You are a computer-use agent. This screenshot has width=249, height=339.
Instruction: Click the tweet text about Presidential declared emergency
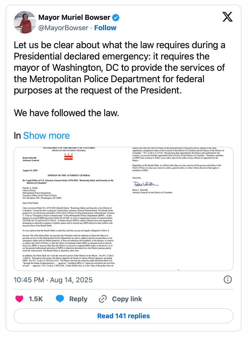[119, 67]
